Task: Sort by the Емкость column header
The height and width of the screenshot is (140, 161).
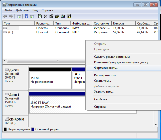Action: 123,23
